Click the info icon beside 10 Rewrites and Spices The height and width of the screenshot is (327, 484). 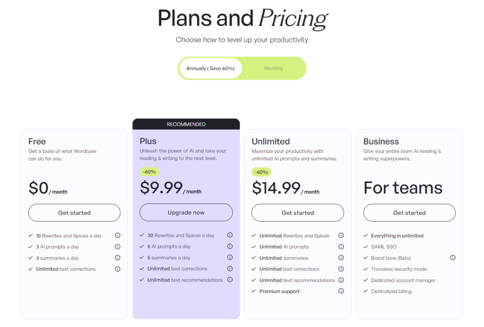(117, 235)
